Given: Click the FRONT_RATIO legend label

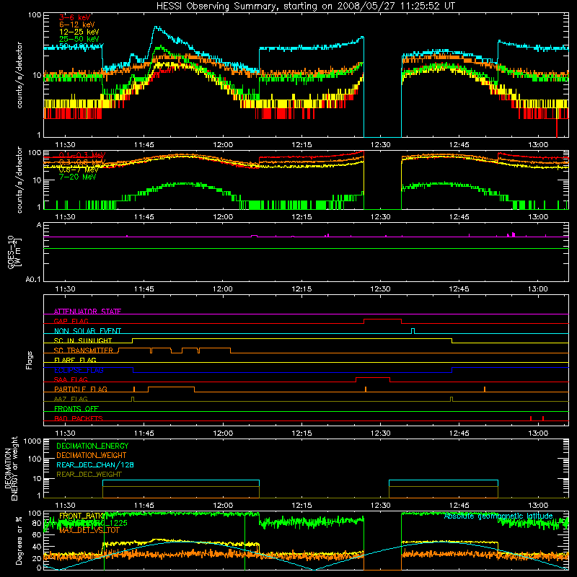Looking at the screenshot, I should click(x=82, y=516).
